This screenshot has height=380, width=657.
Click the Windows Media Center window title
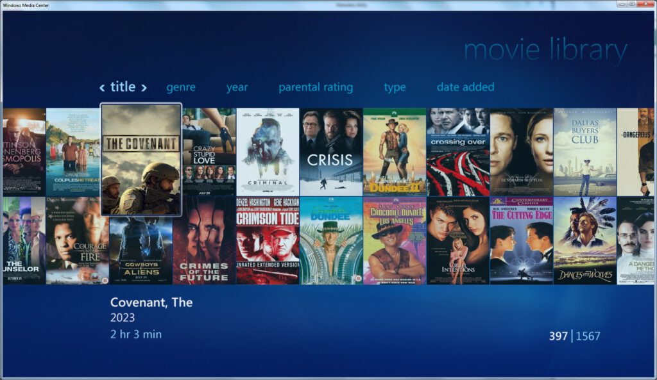[26, 5]
